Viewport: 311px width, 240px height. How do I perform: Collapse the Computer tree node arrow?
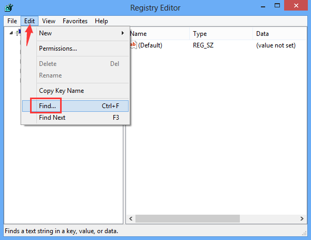coord(11,33)
